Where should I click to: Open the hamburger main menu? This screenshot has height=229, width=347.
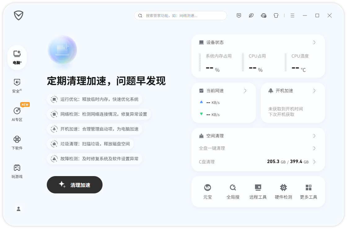(292, 15)
